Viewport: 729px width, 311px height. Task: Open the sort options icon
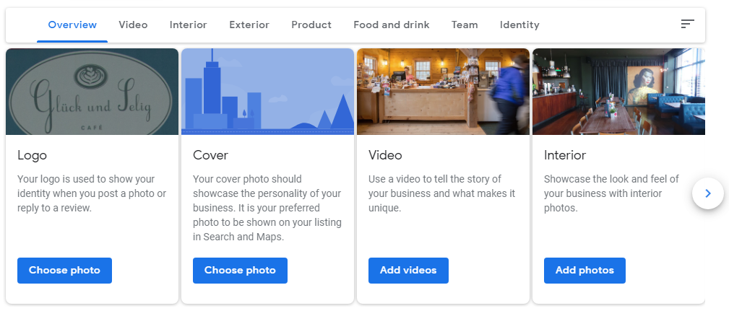click(x=687, y=24)
